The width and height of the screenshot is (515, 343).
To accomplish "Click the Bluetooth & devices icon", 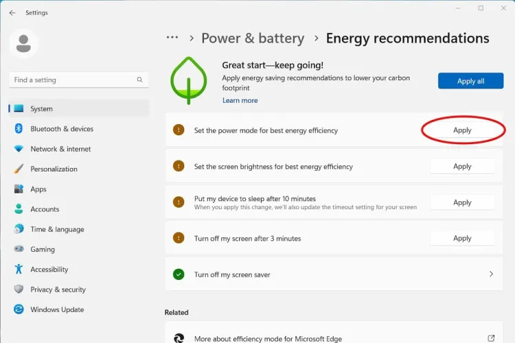I will (19, 129).
